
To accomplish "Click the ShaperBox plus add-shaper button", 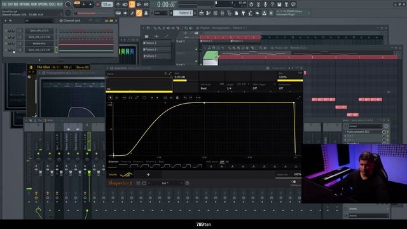I will pos(148,175).
